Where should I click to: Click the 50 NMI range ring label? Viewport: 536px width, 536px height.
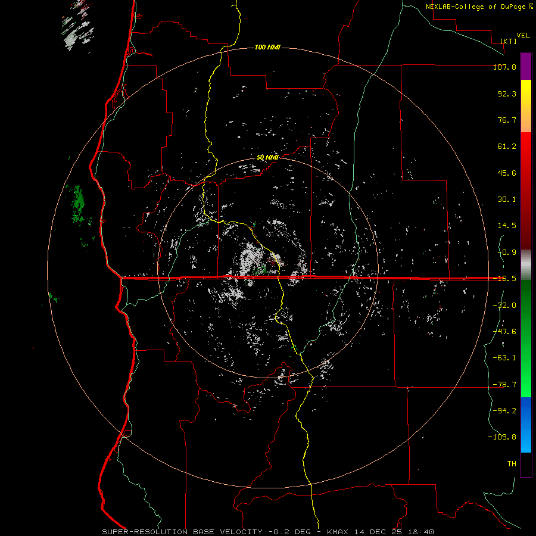267,157
